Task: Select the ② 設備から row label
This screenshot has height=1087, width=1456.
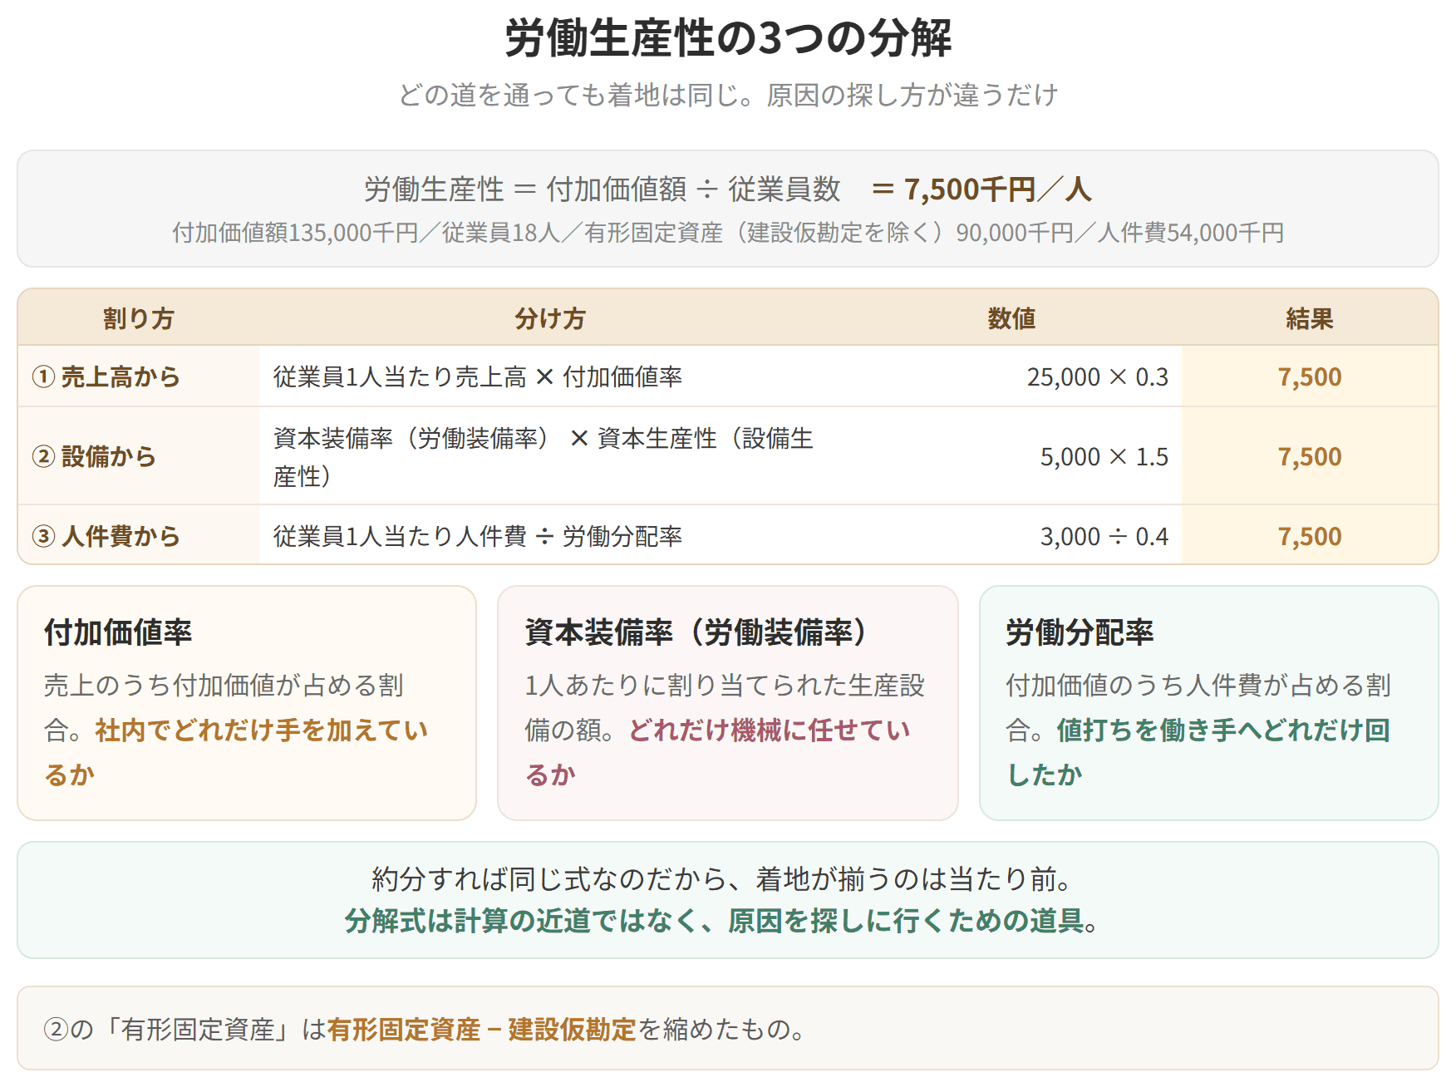Action: [94, 456]
